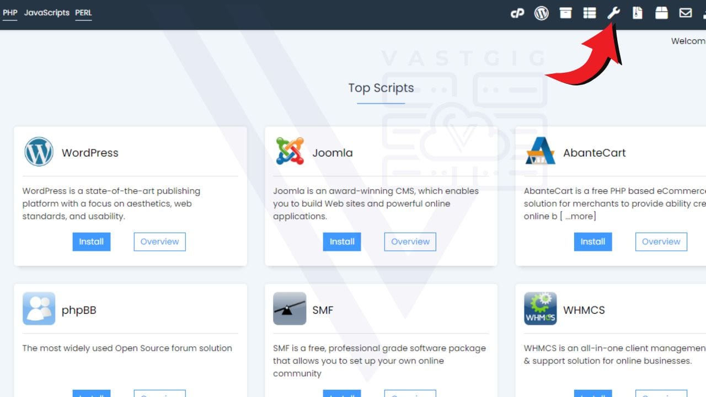Screen dimensions: 706x397
Task: Click the envelope email icon in the toolbar
Action: click(x=685, y=13)
